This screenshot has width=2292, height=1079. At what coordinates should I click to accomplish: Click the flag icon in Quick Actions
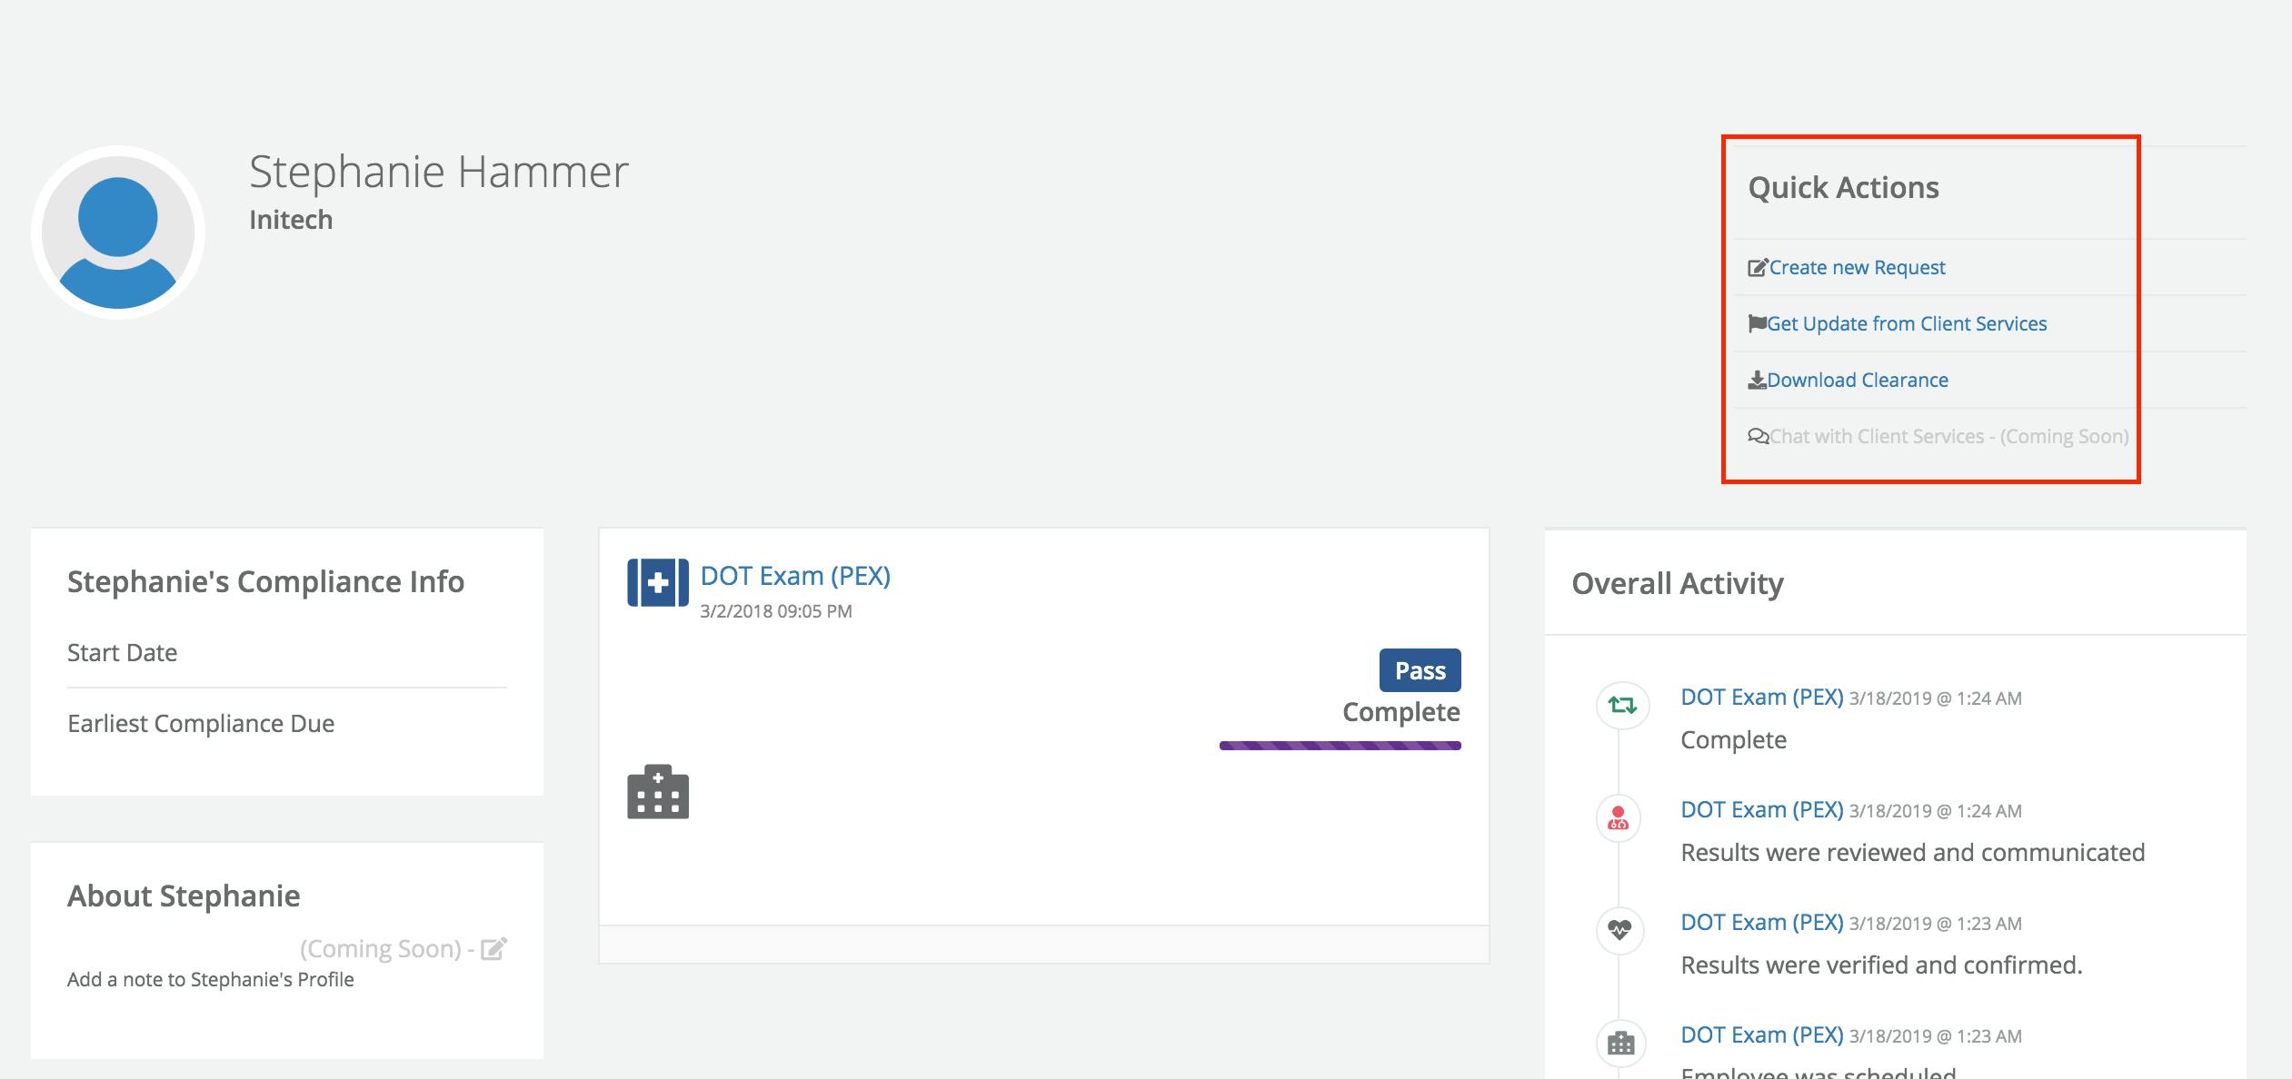(x=1757, y=323)
